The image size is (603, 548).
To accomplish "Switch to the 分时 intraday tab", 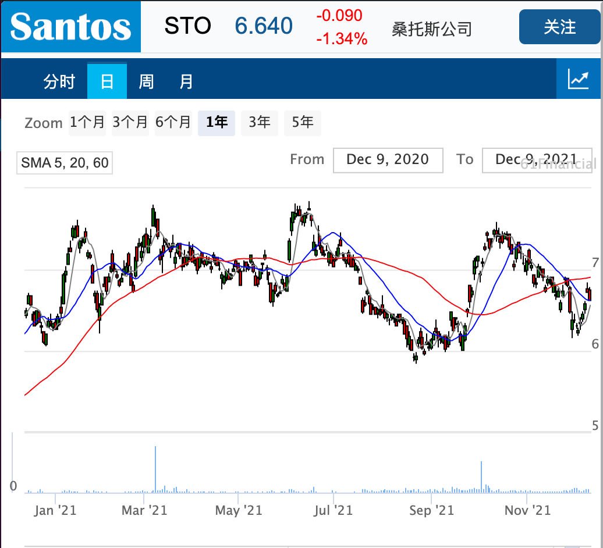I will [59, 81].
